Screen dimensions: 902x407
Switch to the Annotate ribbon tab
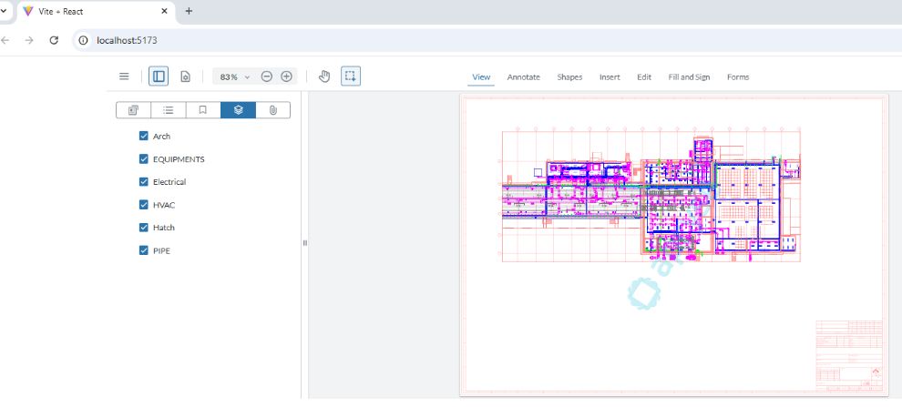[524, 77]
